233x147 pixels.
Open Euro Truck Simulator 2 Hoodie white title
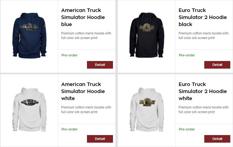(x=203, y=91)
